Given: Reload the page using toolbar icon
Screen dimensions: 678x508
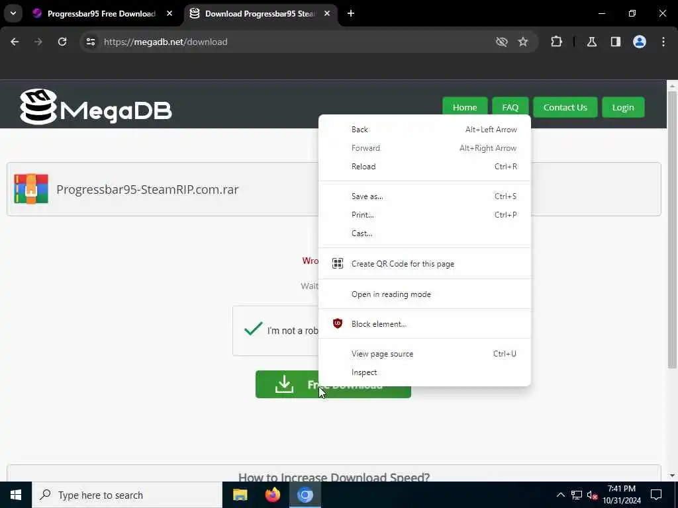Looking at the screenshot, I should coord(62,42).
